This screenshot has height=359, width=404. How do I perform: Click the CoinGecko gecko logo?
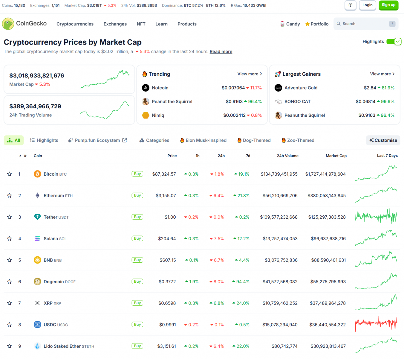click(x=8, y=24)
